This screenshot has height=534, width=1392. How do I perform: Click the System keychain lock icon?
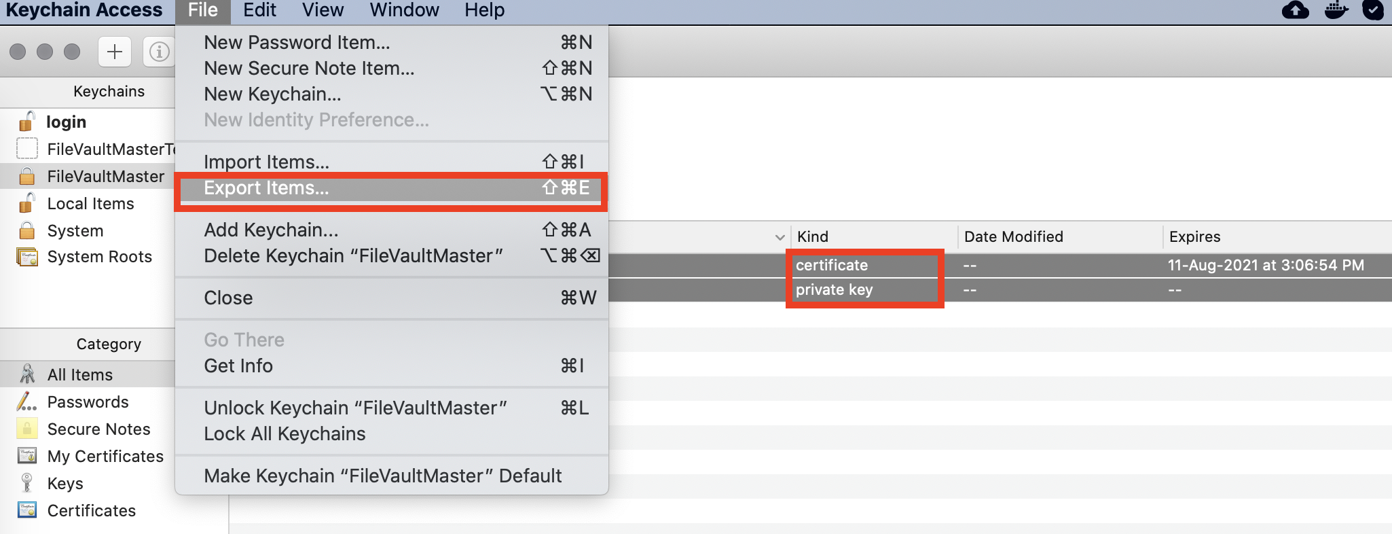tap(27, 230)
